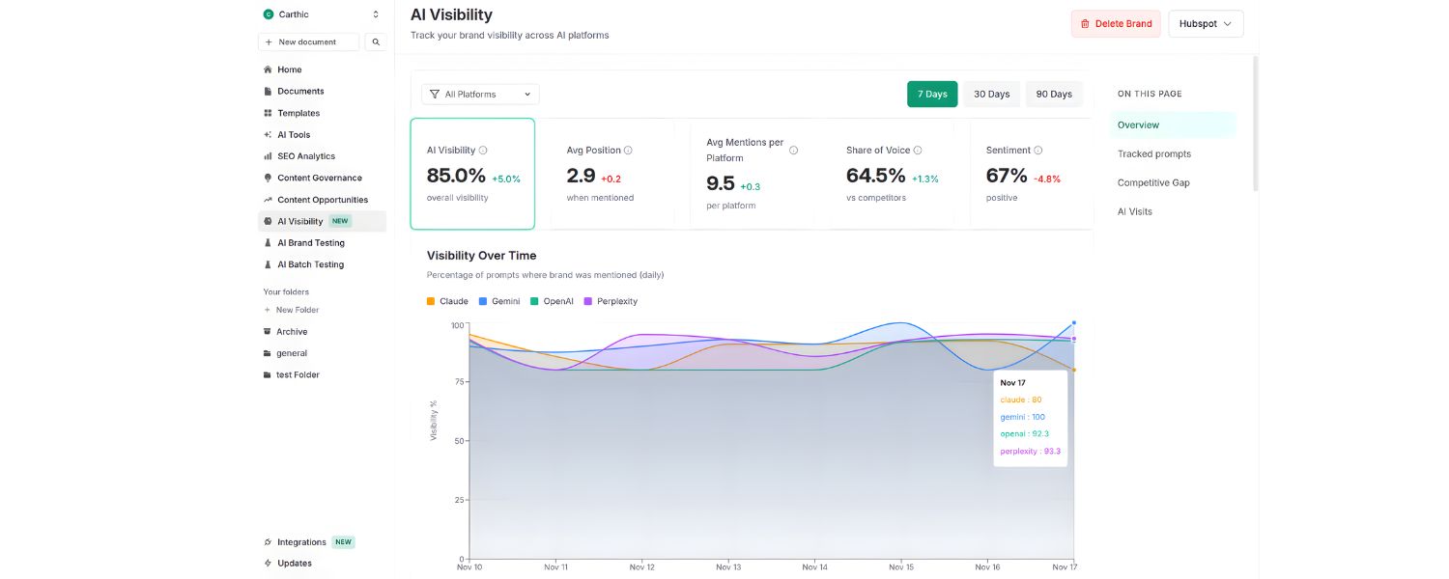
Task: Open Integrations from the sidebar
Action: pos(301,541)
